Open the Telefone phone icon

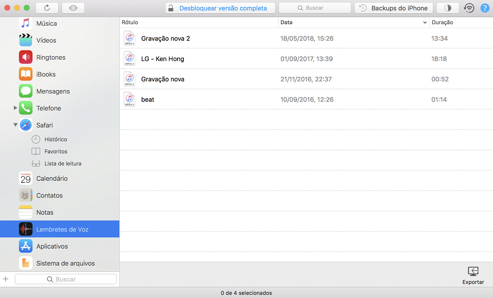coord(26,108)
